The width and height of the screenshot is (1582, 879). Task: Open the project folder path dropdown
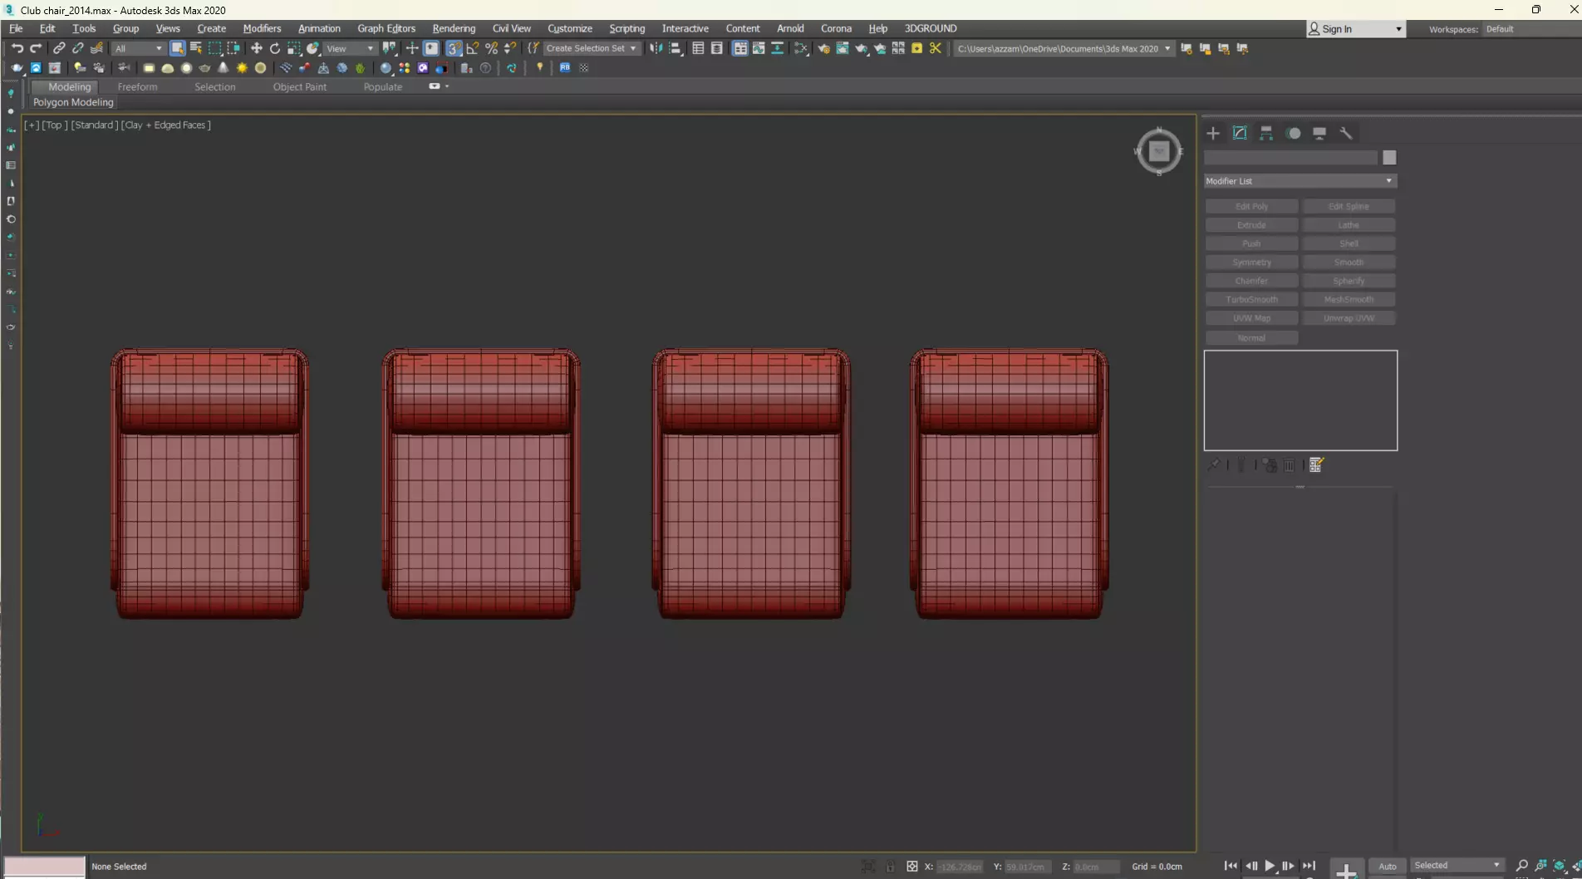tap(1064, 48)
